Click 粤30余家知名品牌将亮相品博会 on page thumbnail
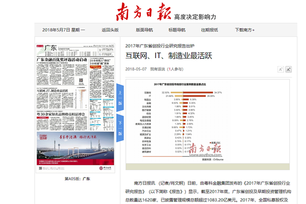306x204 pixels. pos(61,114)
